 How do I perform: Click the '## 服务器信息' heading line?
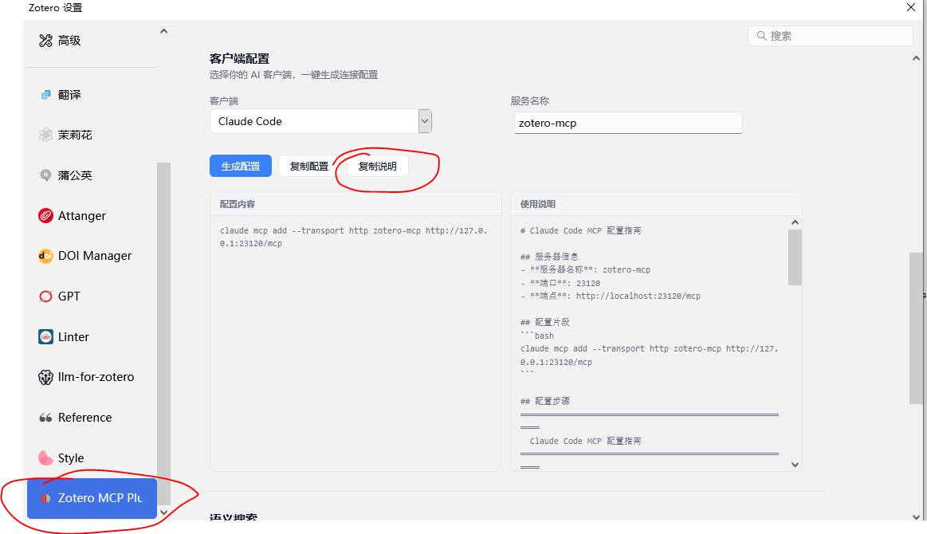pos(549,257)
